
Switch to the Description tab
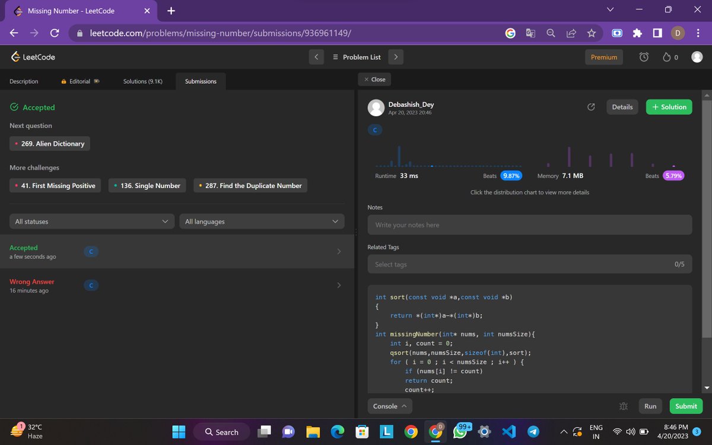pyautogui.click(x=24, y=81)
